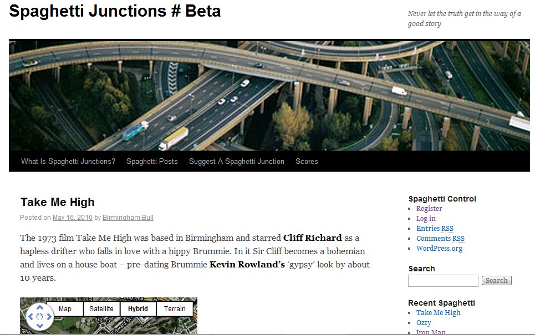Click in the sidebar search text field
Image resolution: width=535 pixels, height=335 pixels.
pos(442,281)
